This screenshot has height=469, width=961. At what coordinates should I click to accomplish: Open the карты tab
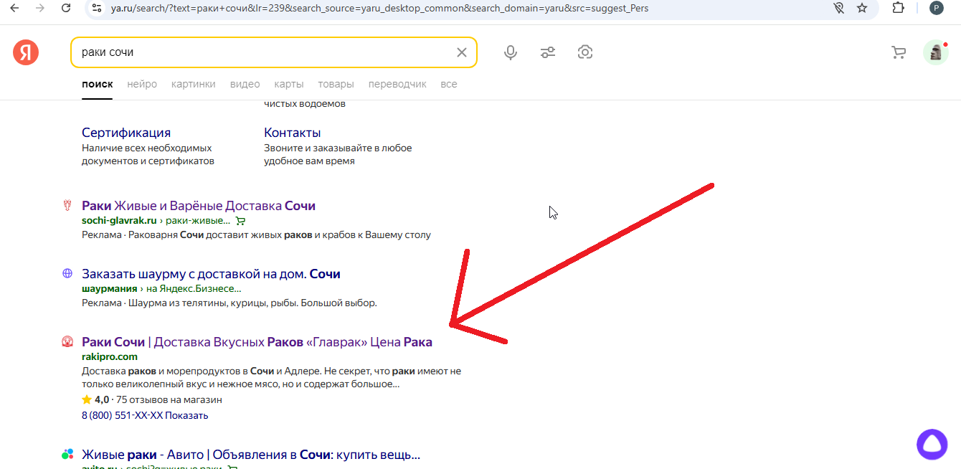[288, 84]
